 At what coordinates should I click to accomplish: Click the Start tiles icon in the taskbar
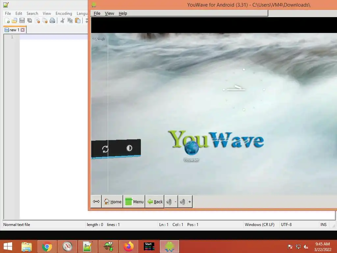tap(149, 246)
